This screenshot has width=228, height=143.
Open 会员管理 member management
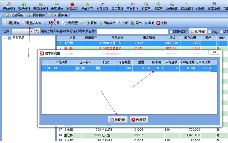[x=117, y=6]
